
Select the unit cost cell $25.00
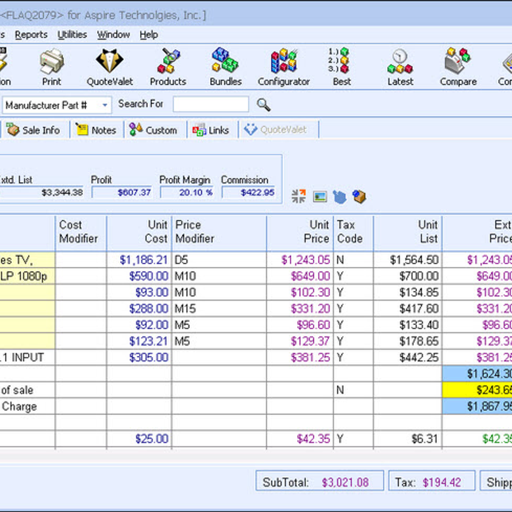pyautogui.click(x=139, y=438)
